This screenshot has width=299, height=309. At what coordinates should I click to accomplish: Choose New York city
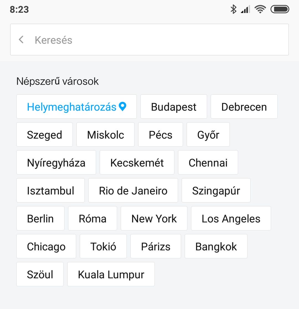click(154, 219)
